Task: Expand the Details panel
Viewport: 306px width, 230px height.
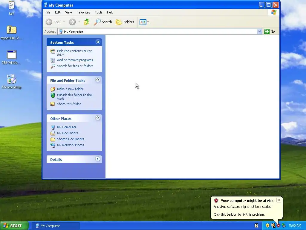Action: click(x=98, y=159)
